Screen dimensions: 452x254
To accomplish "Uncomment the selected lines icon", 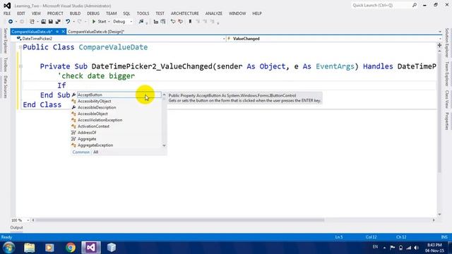I will (181, 22).
